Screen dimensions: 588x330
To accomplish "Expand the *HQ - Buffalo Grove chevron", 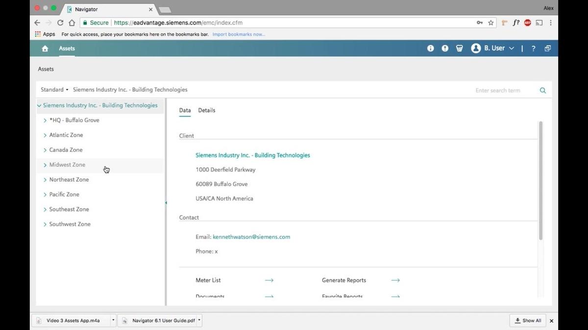I will point(45,120).
